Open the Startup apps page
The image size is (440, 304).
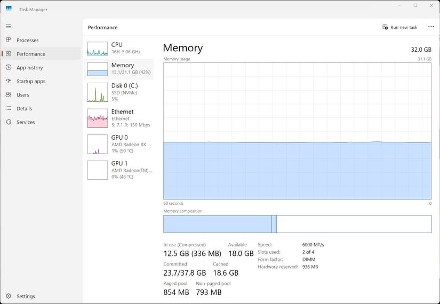tap(41, 81)
